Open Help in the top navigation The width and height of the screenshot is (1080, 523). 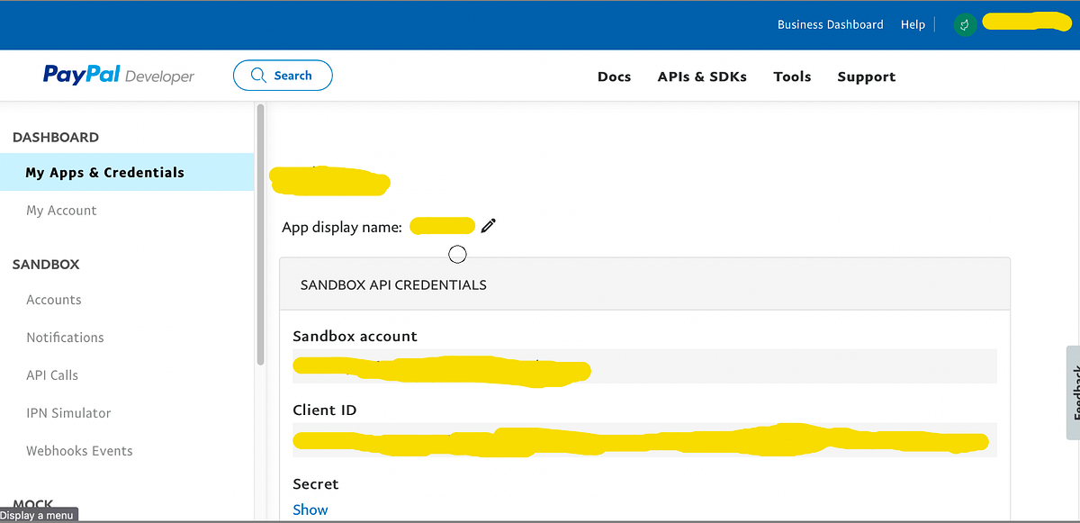click(913, 24)
